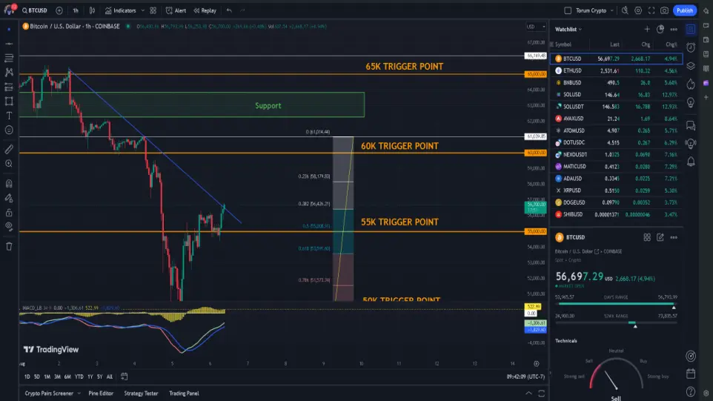Screen dimensions: 713x401
Task: Select the 1D time range
Action: point(27,377)
